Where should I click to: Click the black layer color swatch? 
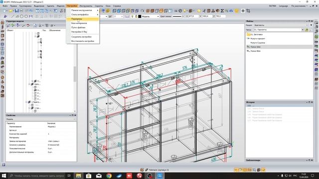click(x=140, y=16)
